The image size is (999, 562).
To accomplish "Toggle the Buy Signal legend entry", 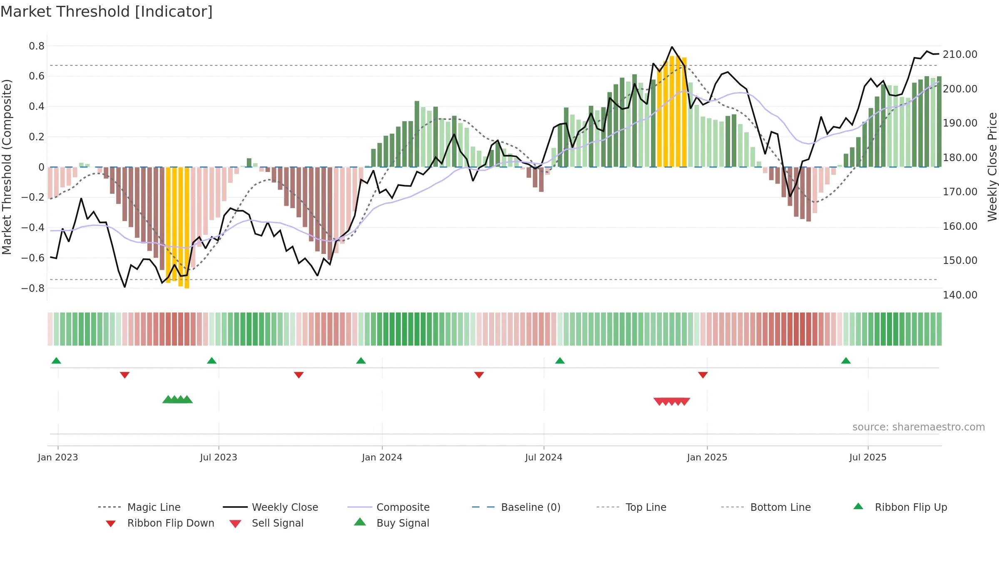I will click(x=391, y=523).
